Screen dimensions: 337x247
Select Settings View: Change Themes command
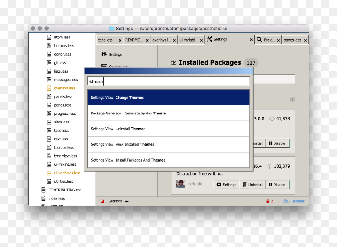pyautogui.click(x=168, y=98)
